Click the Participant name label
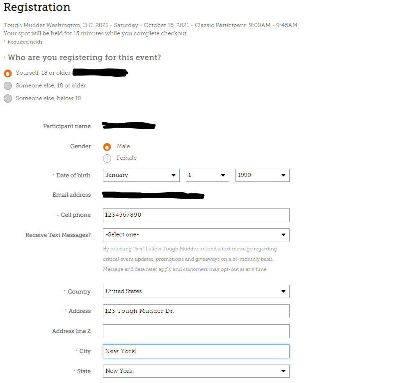The height and width of the screenshot is (383, 393). 67,126
